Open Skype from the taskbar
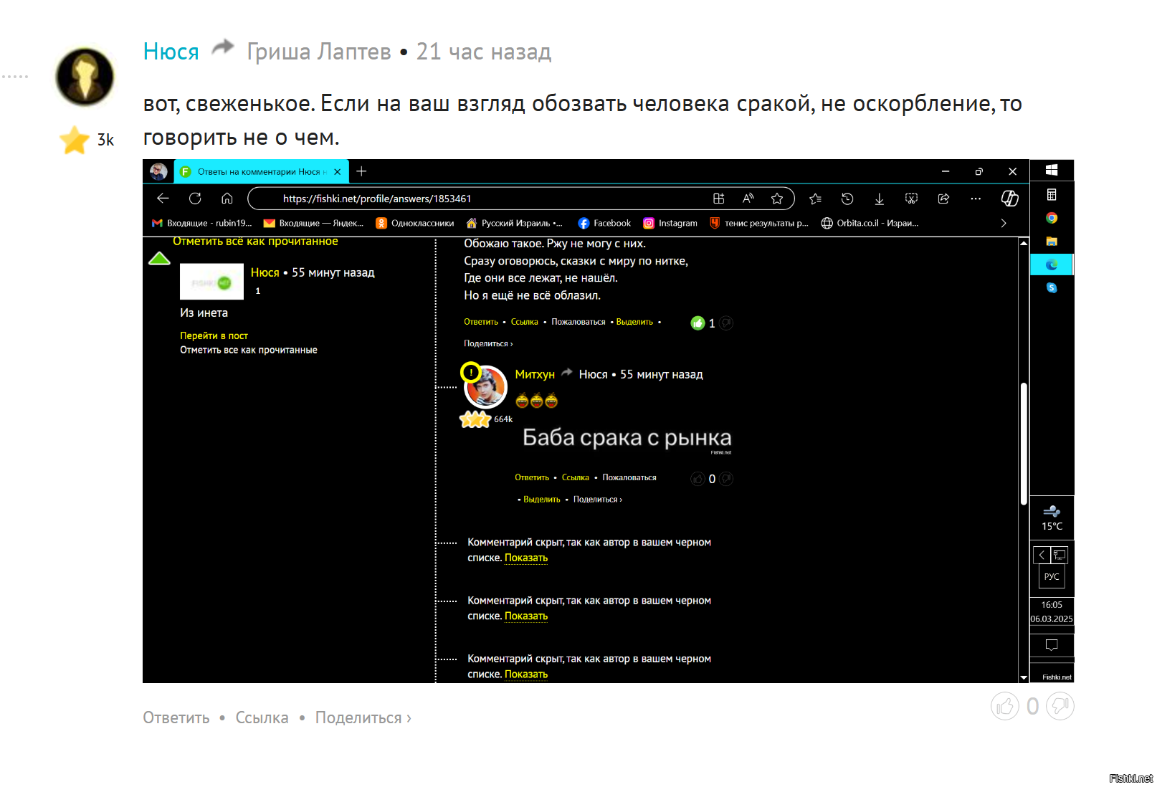 [1052, 288]
